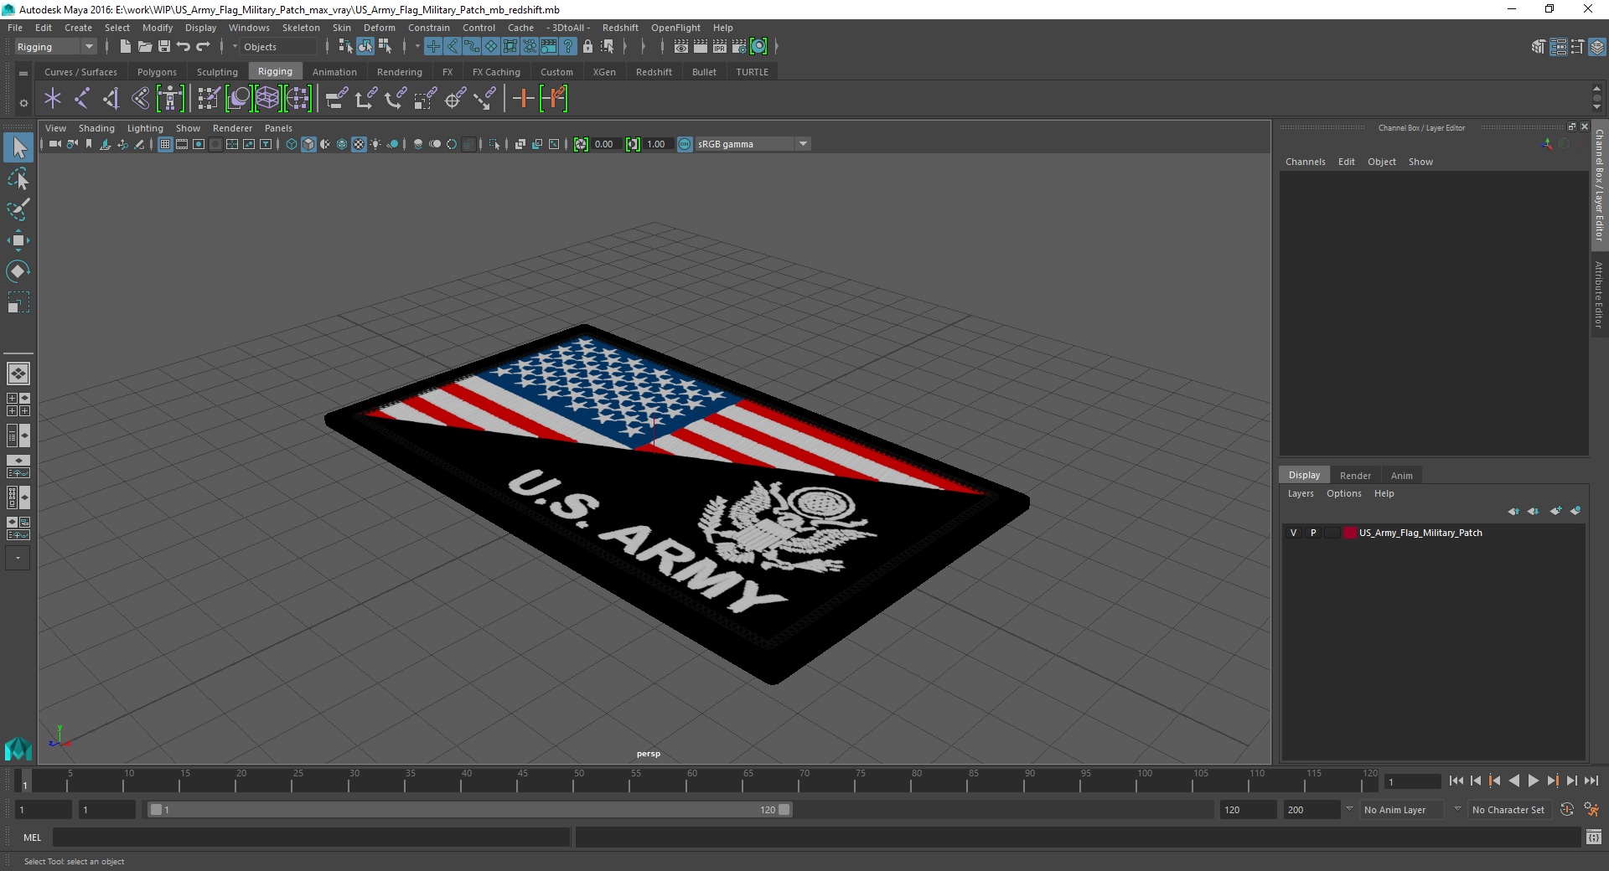
Task: Click the Create Locator shelf icon
Action: click(x=53, y=99)
